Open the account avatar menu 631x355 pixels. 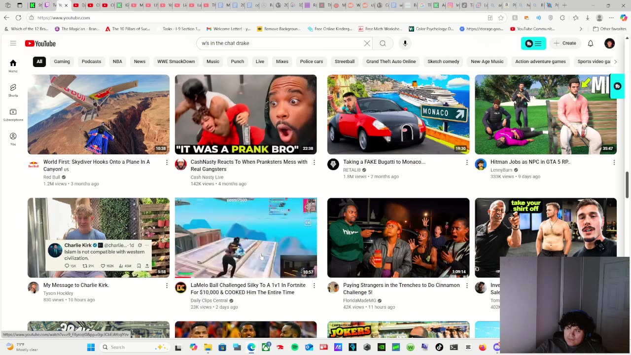pos(610,43)
